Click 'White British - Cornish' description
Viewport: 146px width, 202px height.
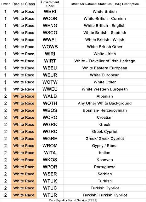105,19
